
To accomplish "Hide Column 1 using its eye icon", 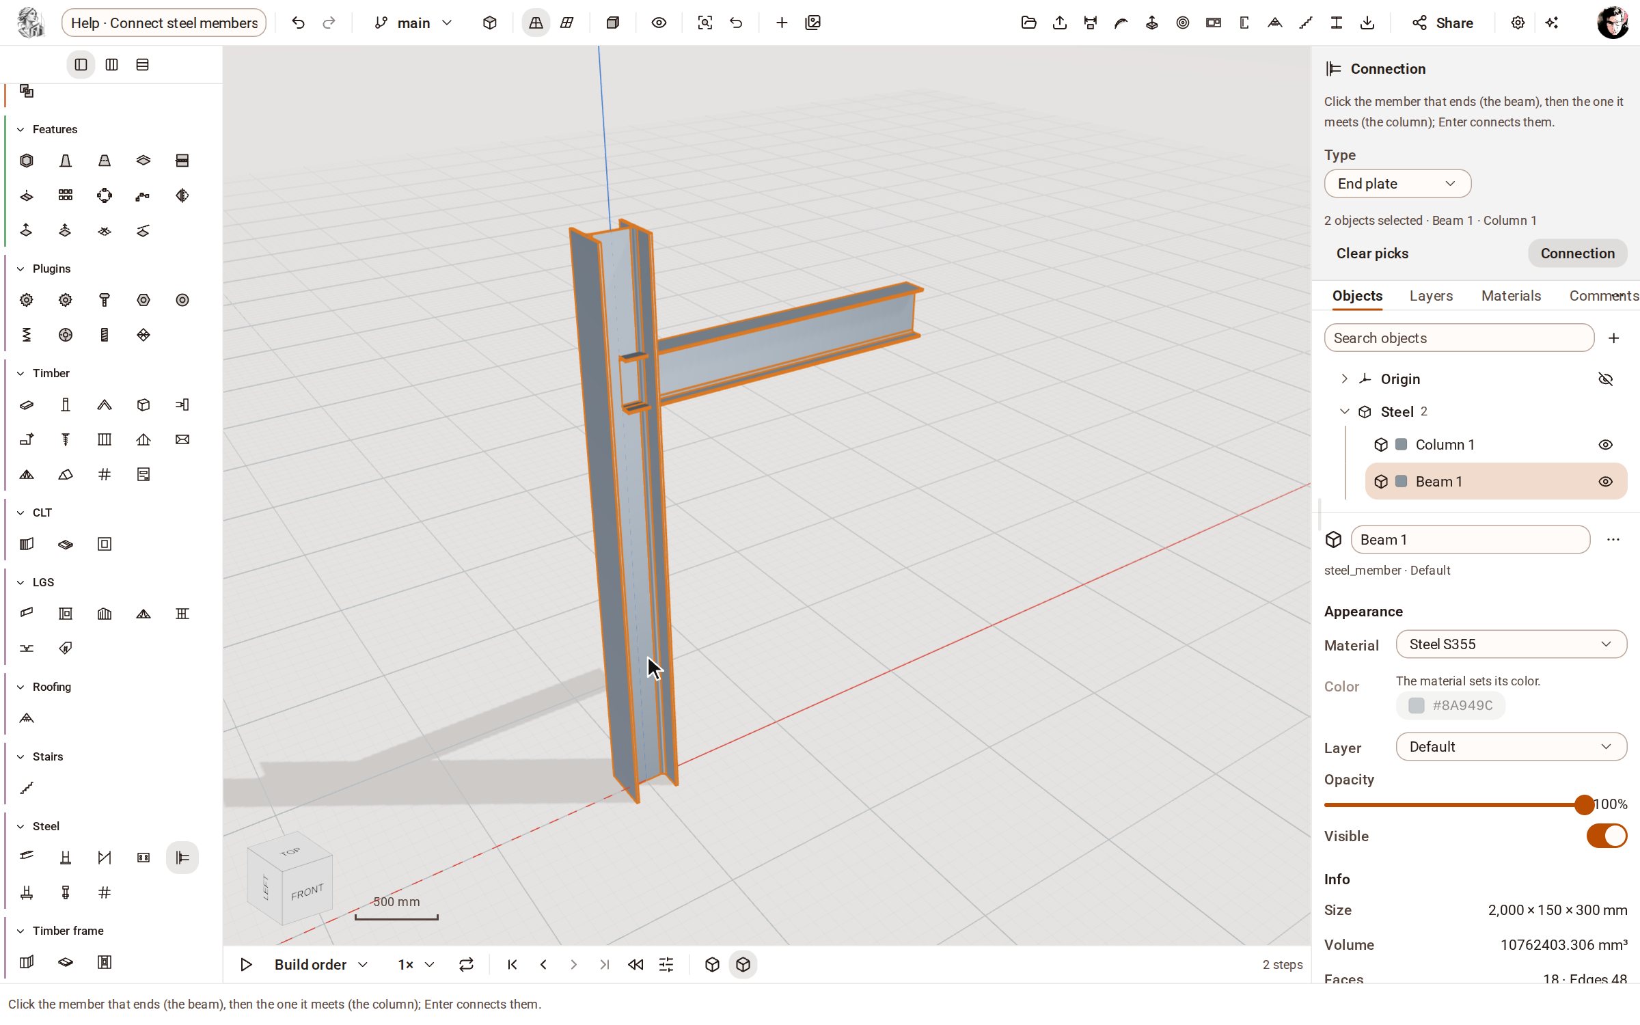I will (x=1606, y=444).
